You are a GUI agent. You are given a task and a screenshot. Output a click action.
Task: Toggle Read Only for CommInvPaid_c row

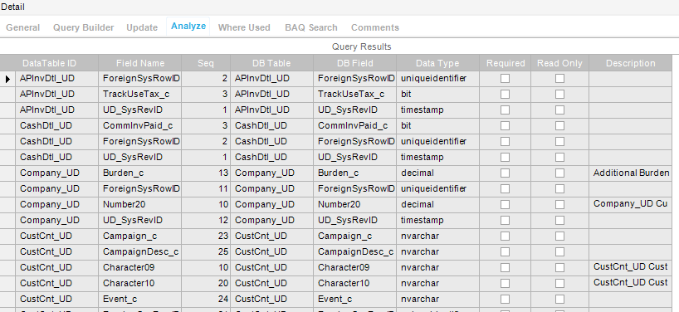(560, 125)
